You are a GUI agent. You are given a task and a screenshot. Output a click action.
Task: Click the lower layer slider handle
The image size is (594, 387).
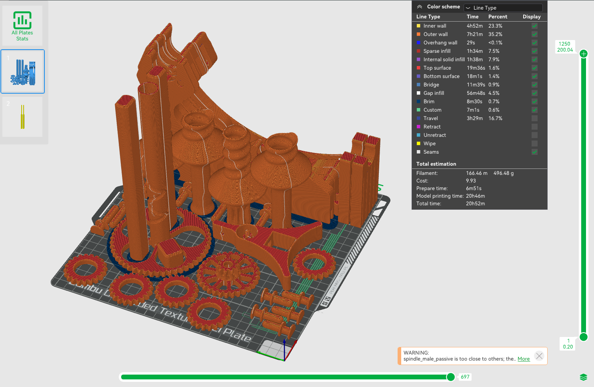(x=584, y=337)
